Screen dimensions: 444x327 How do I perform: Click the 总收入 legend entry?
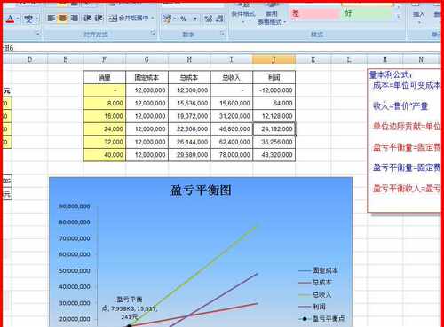tap(315, 294)
